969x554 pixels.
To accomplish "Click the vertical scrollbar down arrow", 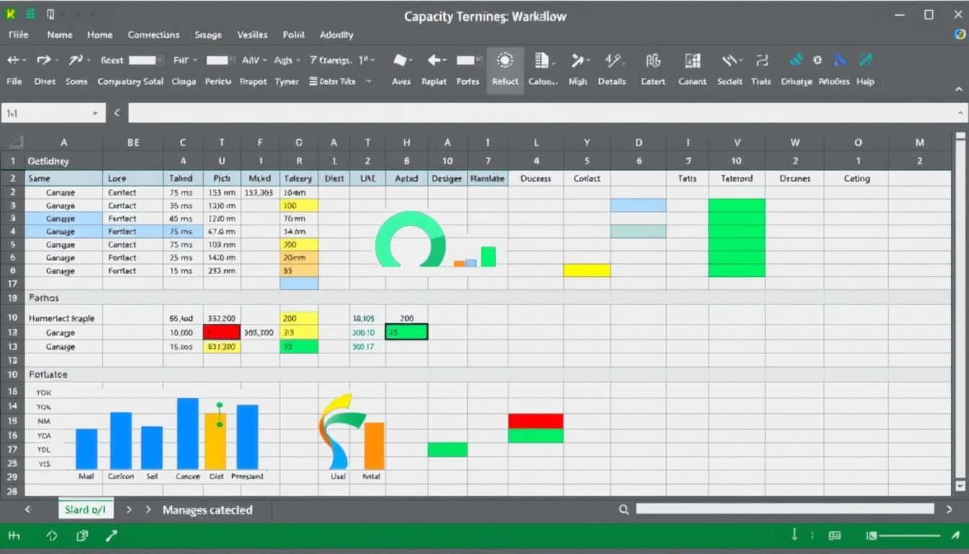I will (960, 487).
